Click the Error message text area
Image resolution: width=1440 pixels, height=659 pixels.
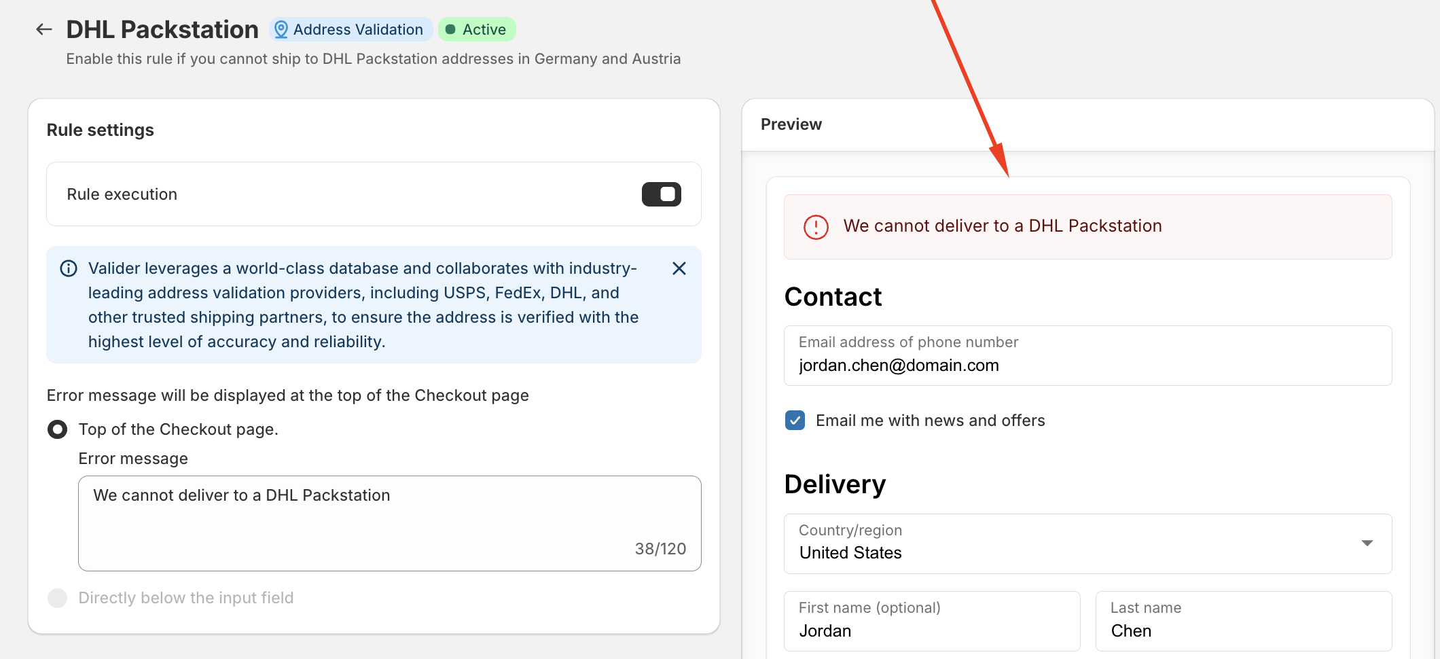[x=390, y=523]
